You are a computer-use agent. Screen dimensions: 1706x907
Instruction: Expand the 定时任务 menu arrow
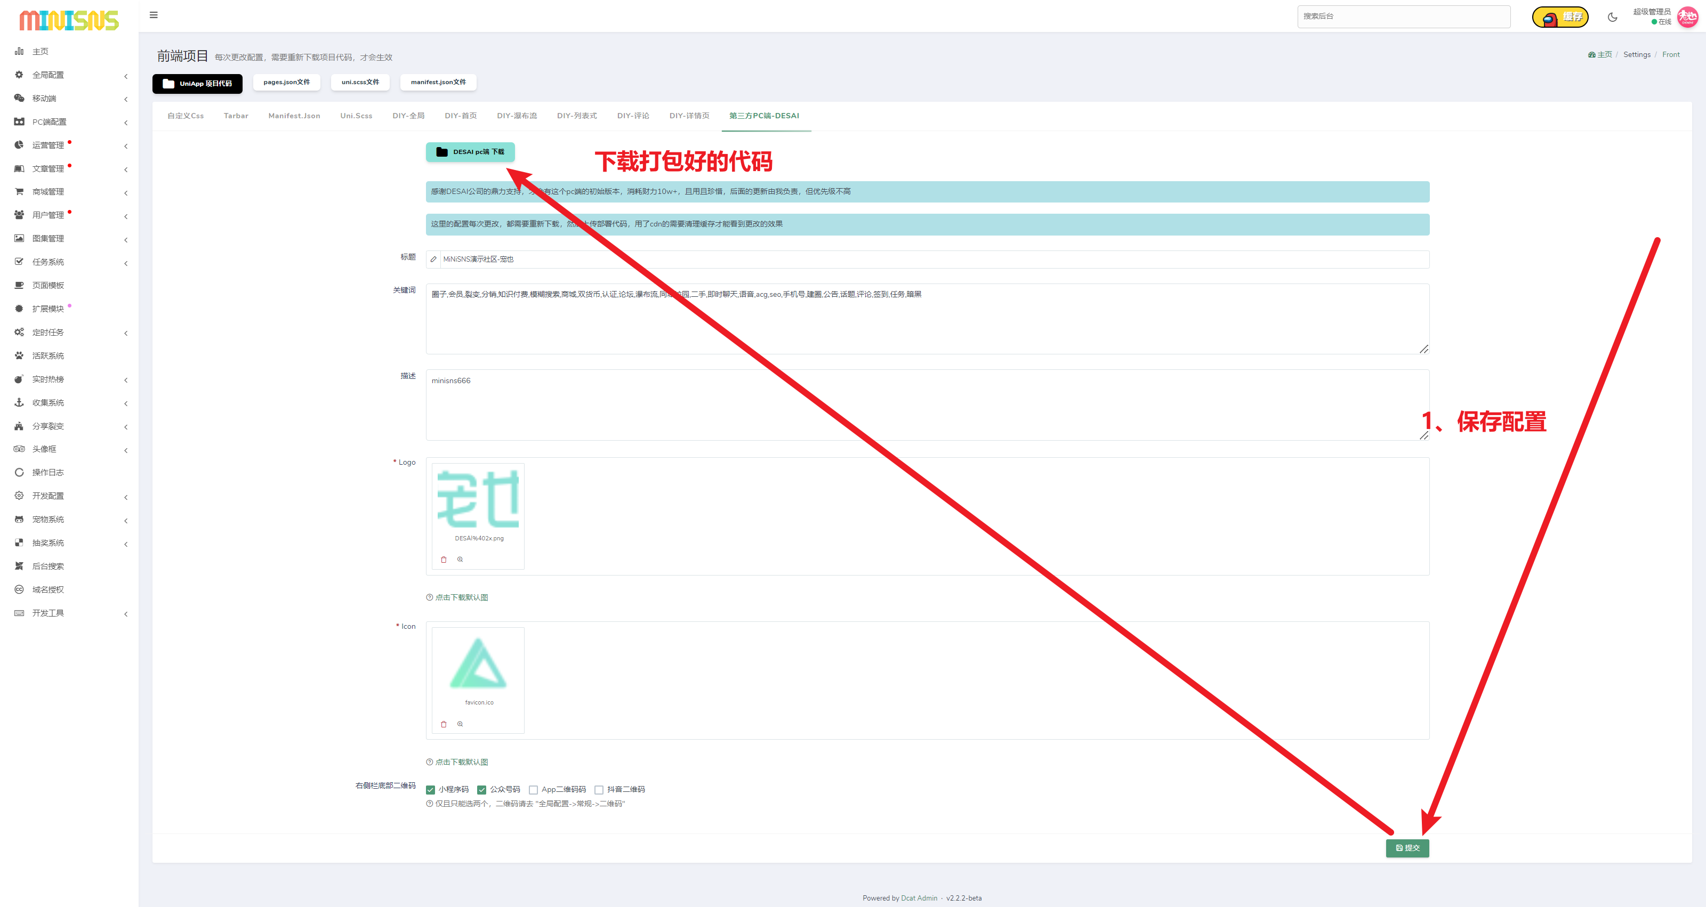[x=126, y=334]
